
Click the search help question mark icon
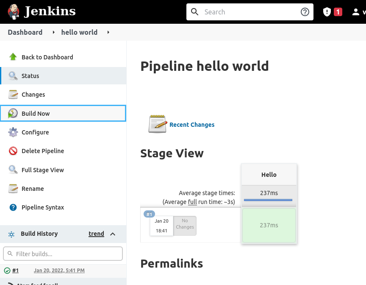click(305, 12)
